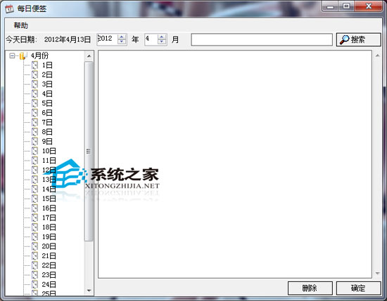Click the note icon beside 20日
The image size is (387, 301).
34,246
